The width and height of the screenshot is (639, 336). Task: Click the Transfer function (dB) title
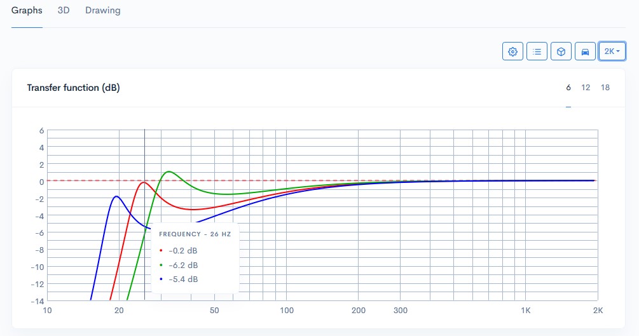click(x=73, y=88)
